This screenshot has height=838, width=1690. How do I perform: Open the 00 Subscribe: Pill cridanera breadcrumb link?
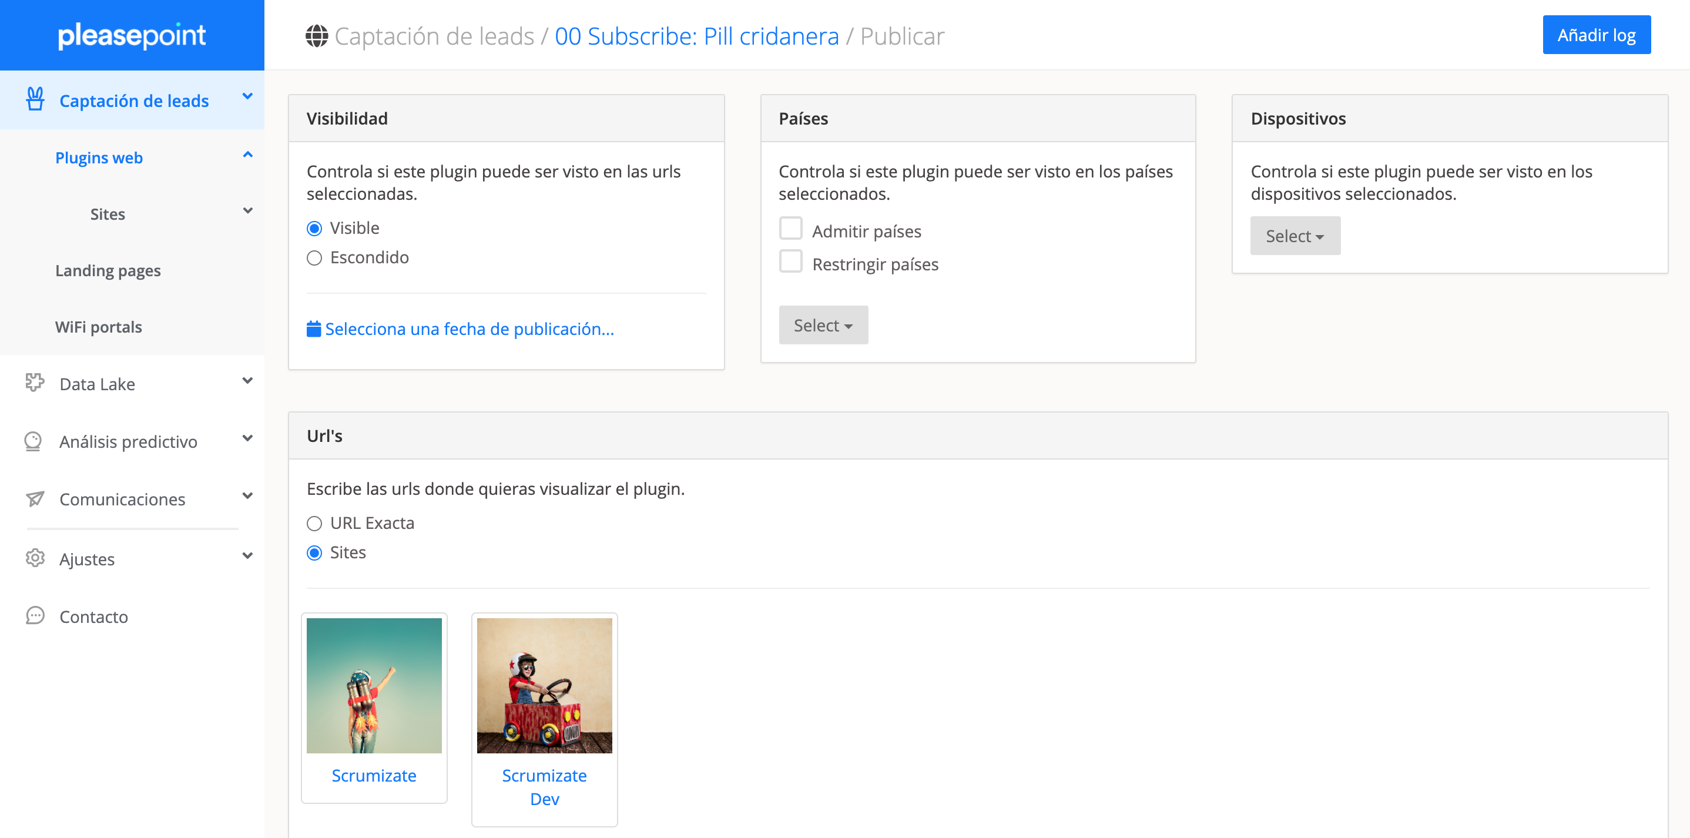point(696,36)
